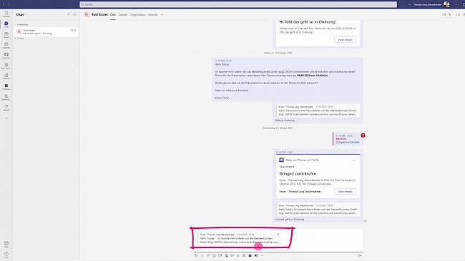465x261 pixels.
Task: Open more compose options ellipsis
Action: [x=262, y=255]
